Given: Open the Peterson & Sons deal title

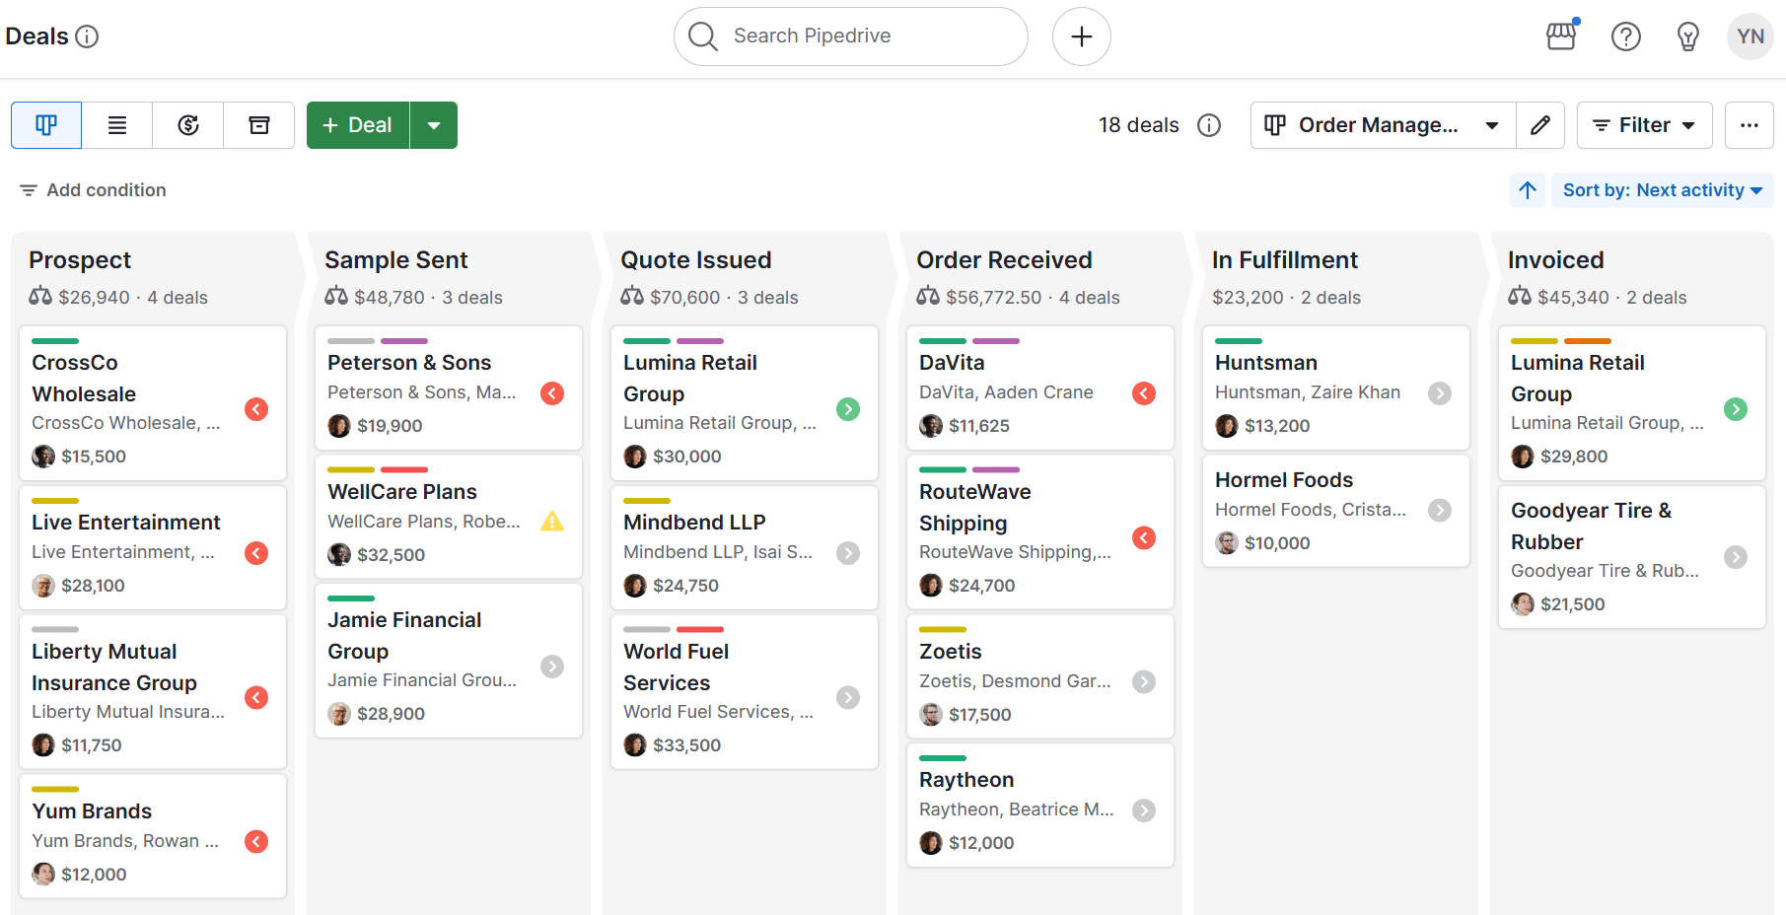Looking at the screenshot, I should [x=409, y=363].
